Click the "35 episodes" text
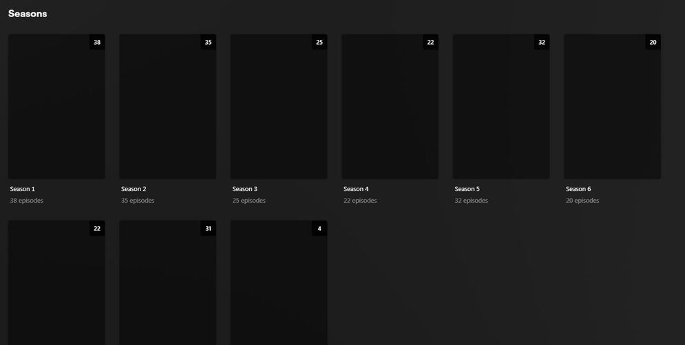The width and height of the screenshot is (685, 345). tap(138, 201)
